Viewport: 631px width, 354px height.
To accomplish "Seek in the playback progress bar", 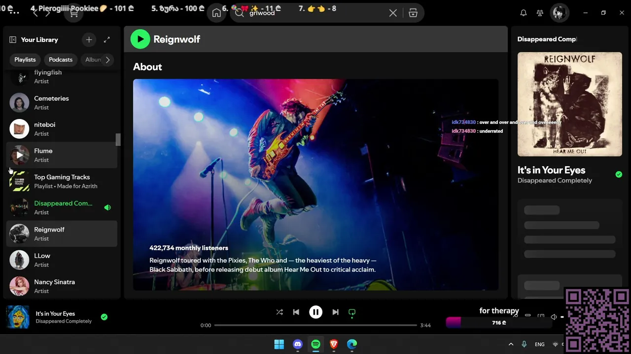I will [315, 325].
